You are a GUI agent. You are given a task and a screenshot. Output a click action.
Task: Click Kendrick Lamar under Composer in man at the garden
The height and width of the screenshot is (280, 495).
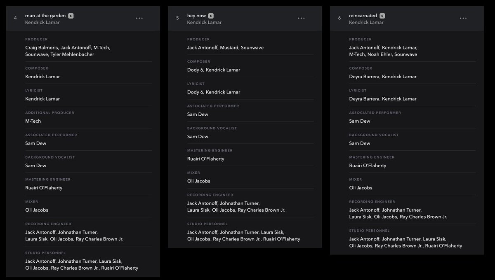(x=42, y=77)
